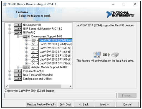Click the drive icon for Adapter Module Support 14.0.0
This screenshot has height=109, width=142.
25,67
